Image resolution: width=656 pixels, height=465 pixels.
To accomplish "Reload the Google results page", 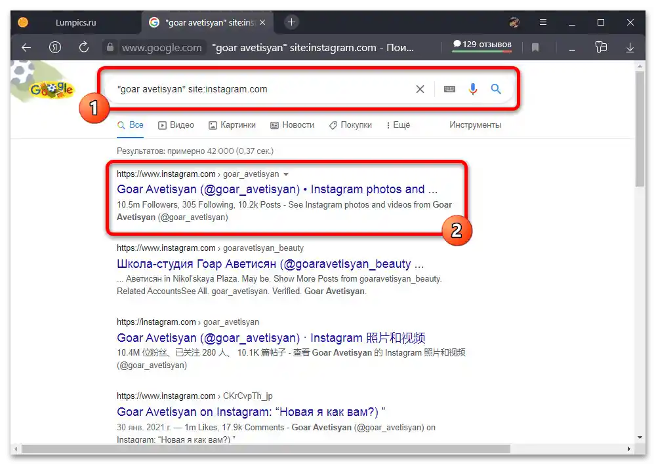I will tap(84, 47).
